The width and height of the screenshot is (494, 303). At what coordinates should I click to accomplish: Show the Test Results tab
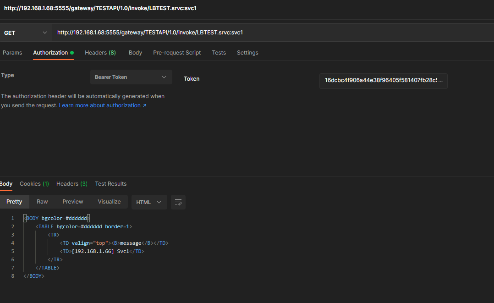110,184
